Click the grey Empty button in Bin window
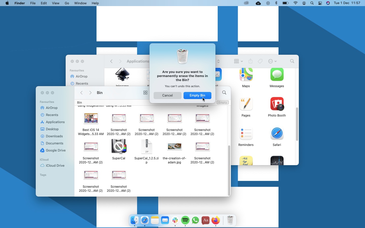Screen dimensions: 365x228 pos(223,102)
